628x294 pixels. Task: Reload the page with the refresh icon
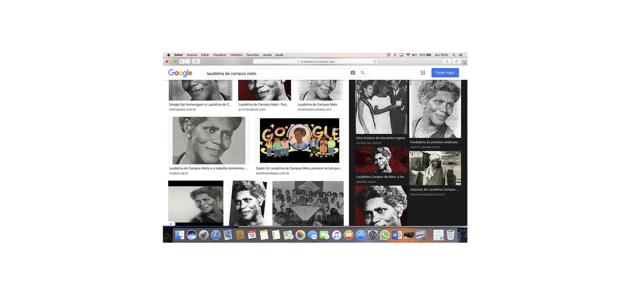click(x=375, y=61)
